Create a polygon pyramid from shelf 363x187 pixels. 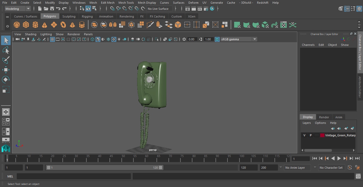[x=72, y=25]
